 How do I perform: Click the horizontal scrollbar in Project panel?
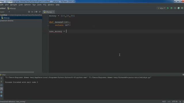(17, 72)
